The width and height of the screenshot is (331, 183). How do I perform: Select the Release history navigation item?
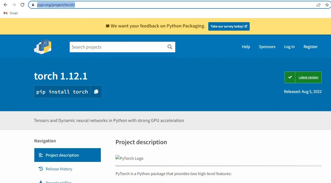click(59, 169)
